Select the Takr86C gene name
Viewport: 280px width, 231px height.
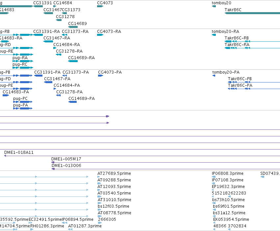click(233, 10)
